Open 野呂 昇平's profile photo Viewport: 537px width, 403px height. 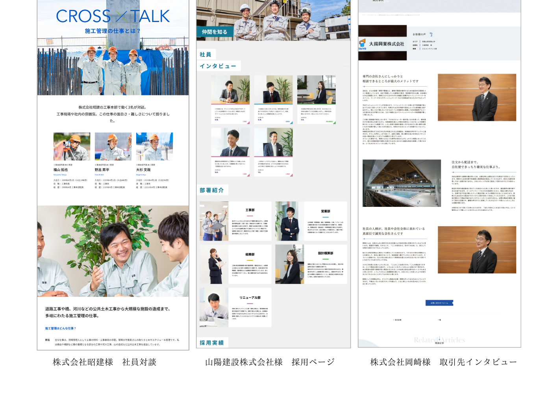click(x=113, y=147)
